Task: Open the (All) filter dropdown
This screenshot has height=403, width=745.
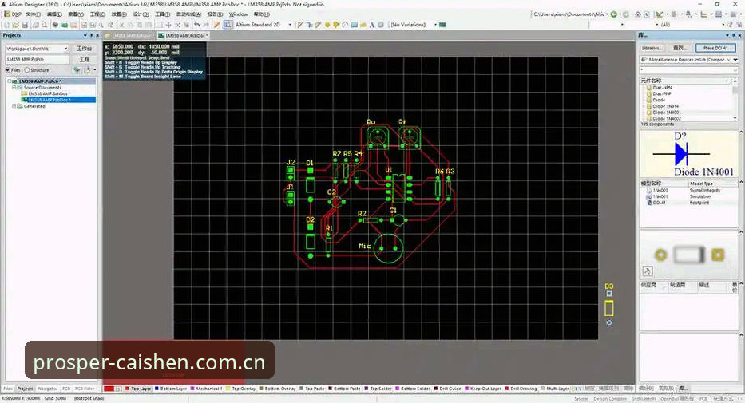Action: [x=723, y=24]
